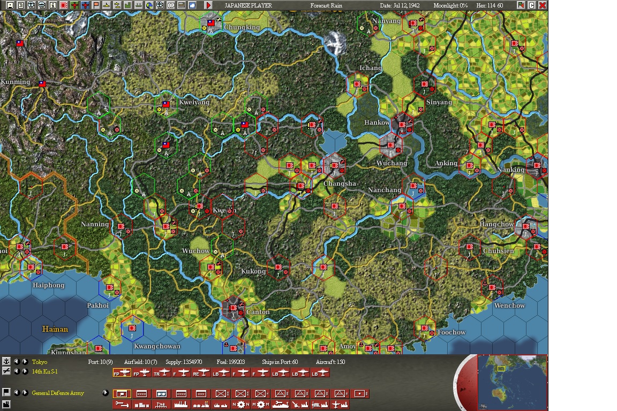Image resolution: width=617 pixels, height=411 pixels.
Task: Click the arrow right of General Defence Army
Action: click(x=105, y=392)
